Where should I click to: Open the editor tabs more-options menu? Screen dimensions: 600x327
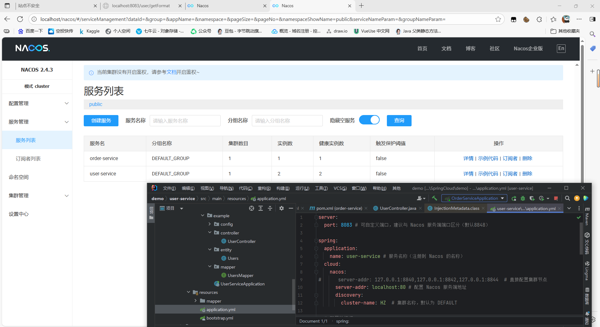coord(579,208)
